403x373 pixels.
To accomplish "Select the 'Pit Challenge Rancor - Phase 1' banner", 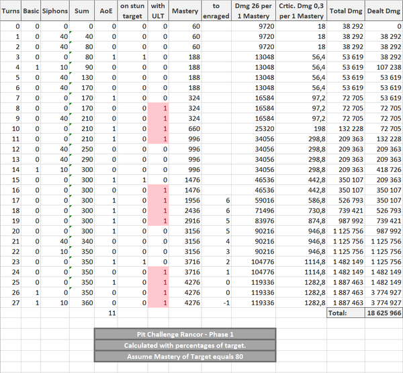I will [x=185, y=334].
